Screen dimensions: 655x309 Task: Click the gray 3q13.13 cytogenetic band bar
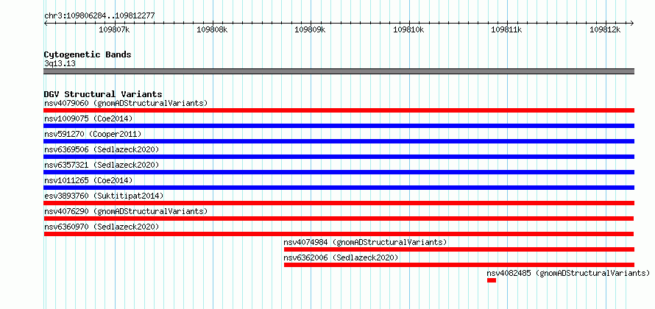tap(339, 71)
